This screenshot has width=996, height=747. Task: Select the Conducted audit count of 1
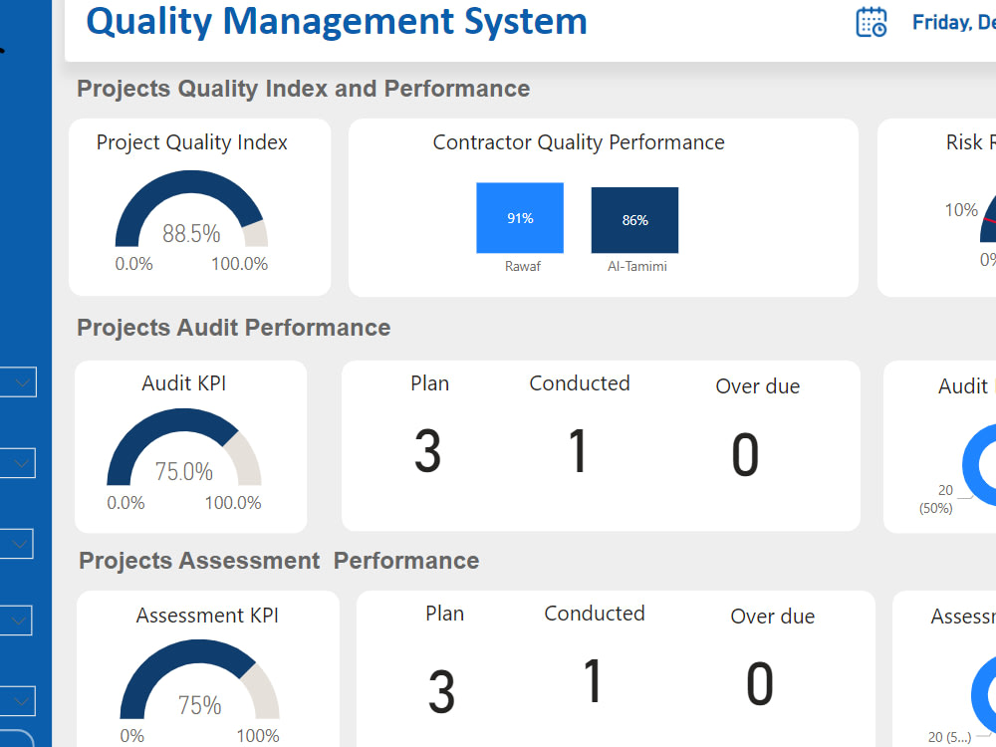click(578, 450)
